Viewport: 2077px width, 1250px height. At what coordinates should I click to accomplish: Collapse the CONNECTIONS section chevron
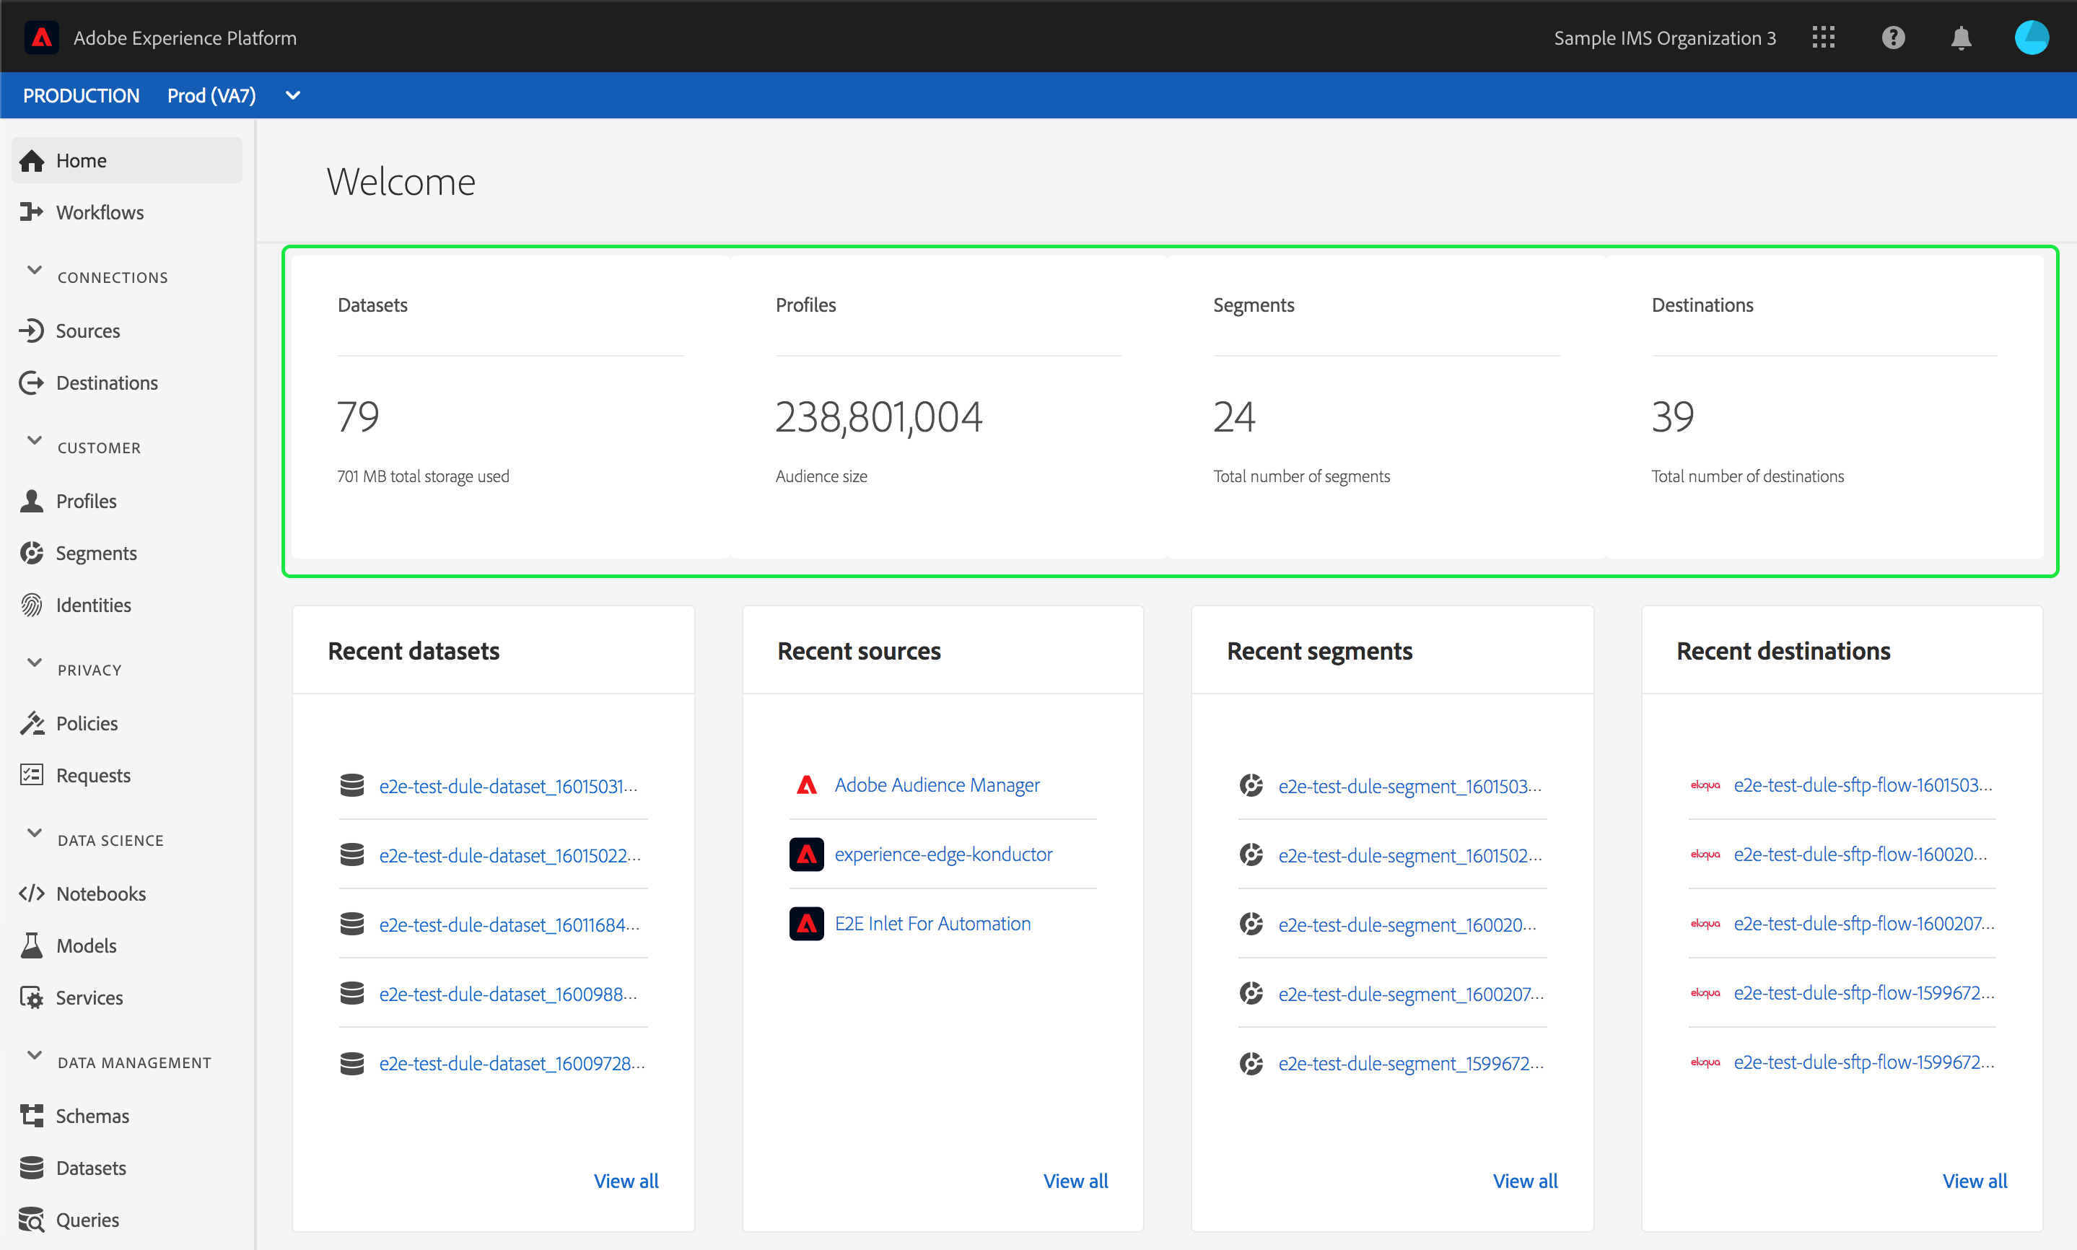(35, 271)
